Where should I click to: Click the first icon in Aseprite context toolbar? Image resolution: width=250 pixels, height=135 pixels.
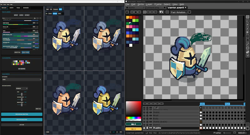click(127, 12)
